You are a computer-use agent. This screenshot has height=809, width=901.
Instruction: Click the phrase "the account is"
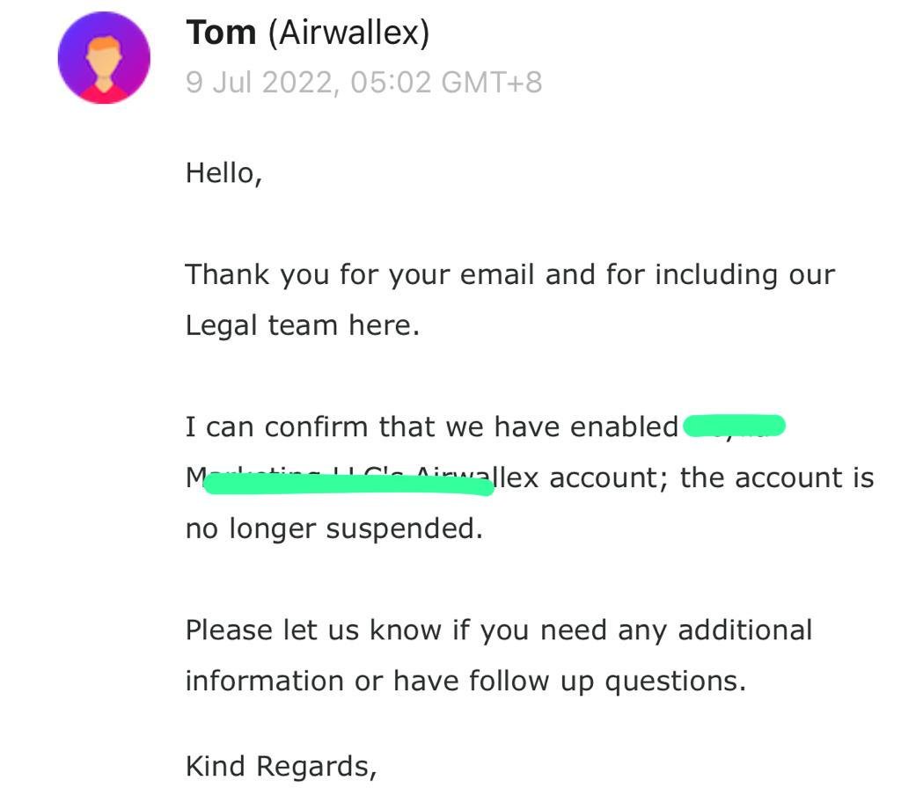pos(777,477)
